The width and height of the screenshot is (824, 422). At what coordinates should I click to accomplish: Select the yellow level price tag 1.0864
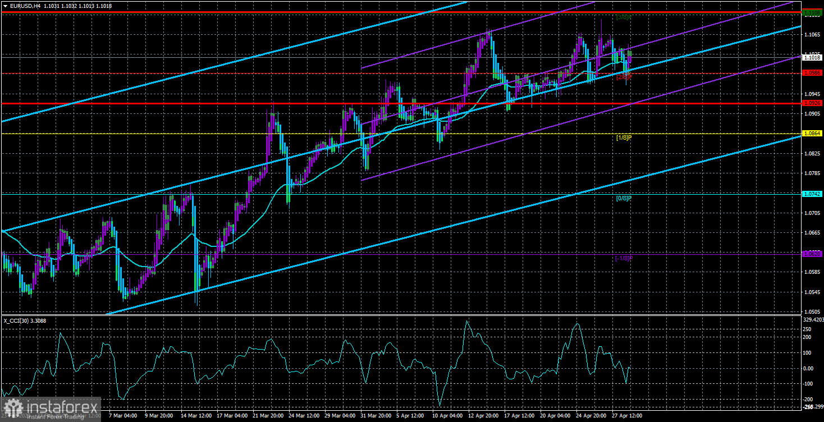coord(812,134)
